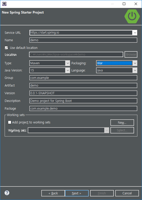Toggle the Use default location checkbox

click(6, 48)
